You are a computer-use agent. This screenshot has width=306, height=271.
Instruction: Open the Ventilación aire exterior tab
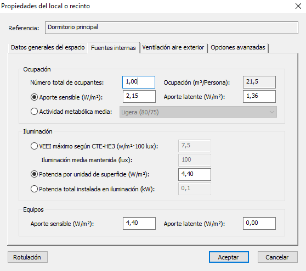point(173,47)
